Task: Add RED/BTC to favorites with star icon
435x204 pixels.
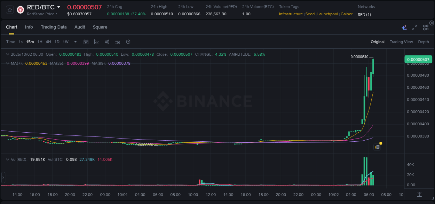Action: 10,10
